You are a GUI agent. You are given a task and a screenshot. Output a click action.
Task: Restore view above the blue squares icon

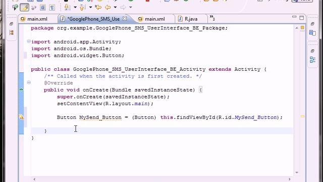pos(312,24)
